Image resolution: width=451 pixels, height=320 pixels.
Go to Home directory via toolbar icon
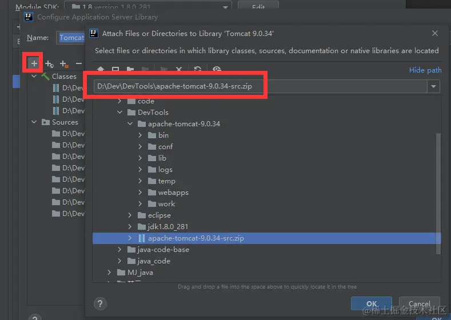click(101, 69)
